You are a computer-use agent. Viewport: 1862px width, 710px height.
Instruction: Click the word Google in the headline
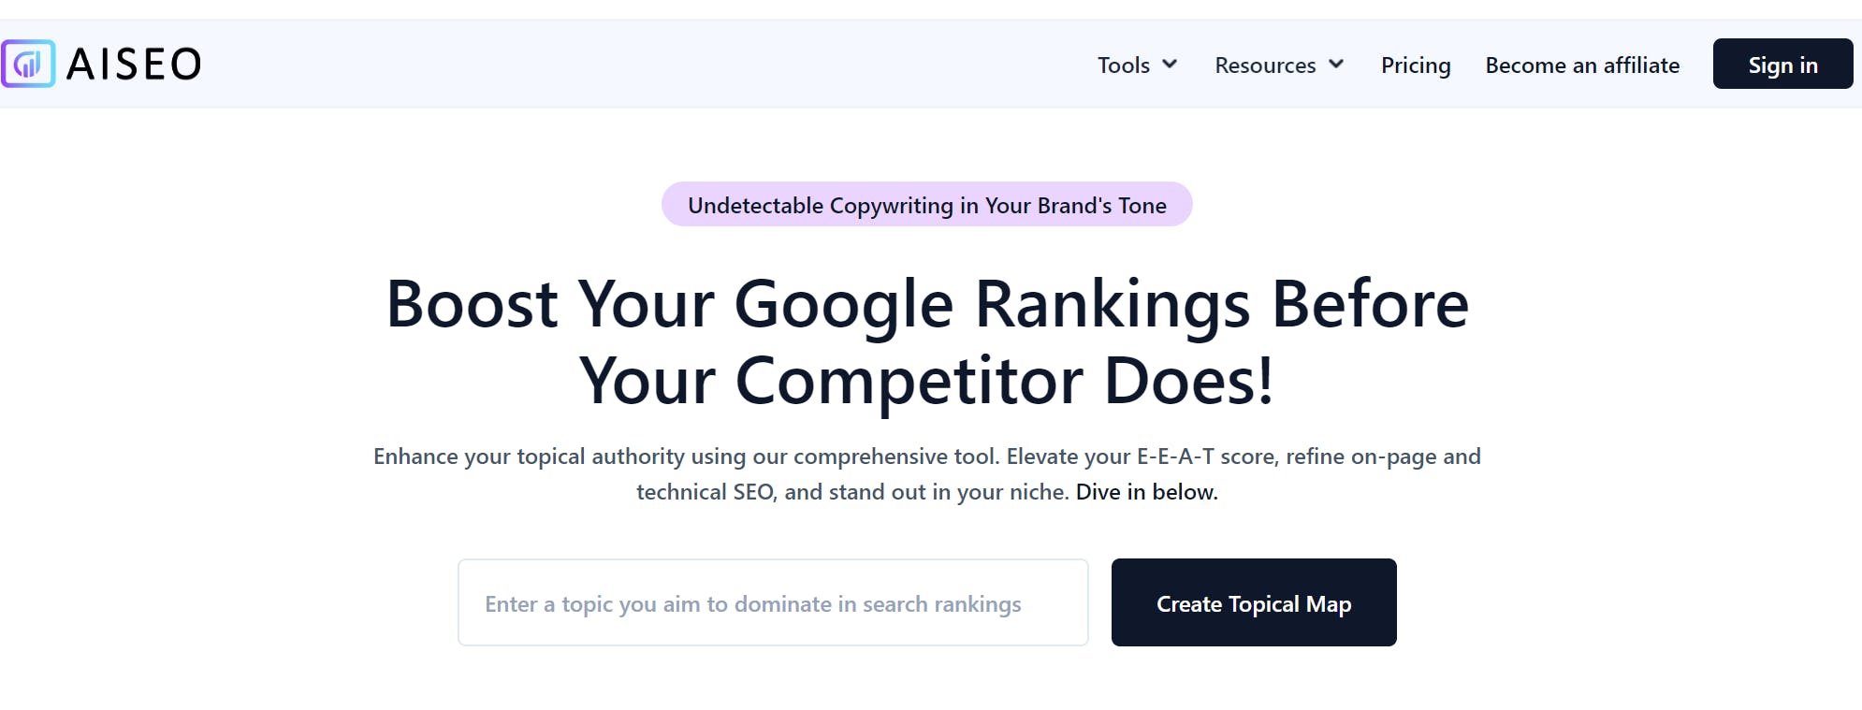coord(843,306)
